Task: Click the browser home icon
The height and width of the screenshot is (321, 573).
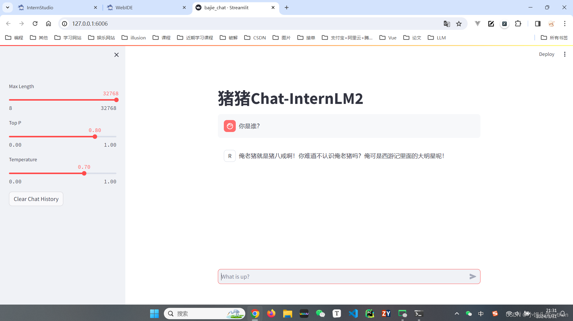Action: coord(48,24)
